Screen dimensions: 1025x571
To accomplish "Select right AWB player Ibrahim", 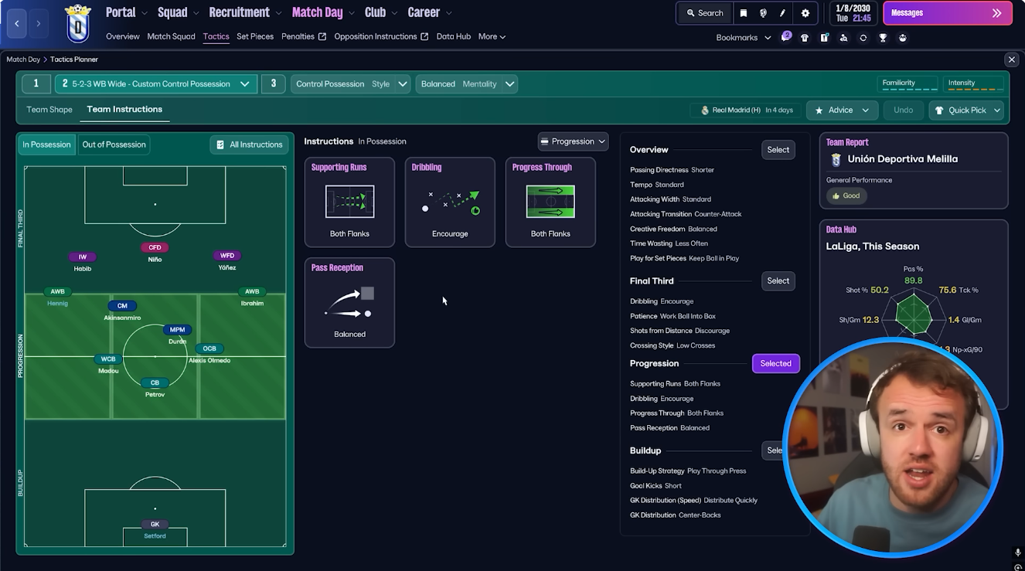I will click(252, 297).
